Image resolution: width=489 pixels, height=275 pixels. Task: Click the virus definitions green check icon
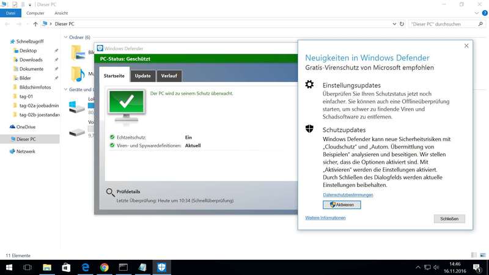[x=112, y=145]
